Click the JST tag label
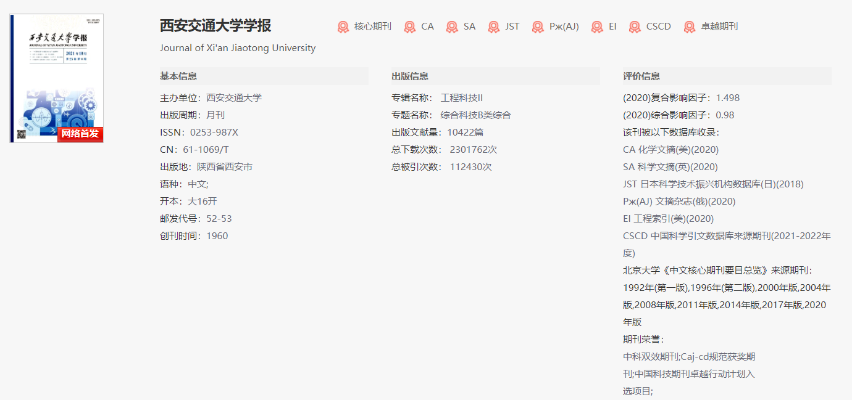This screenshot has height=400, width=852. coord(512,27)
